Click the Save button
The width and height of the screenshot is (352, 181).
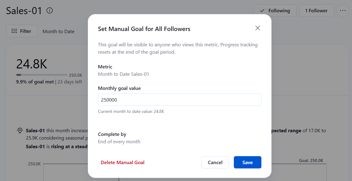tap(247, 162)
